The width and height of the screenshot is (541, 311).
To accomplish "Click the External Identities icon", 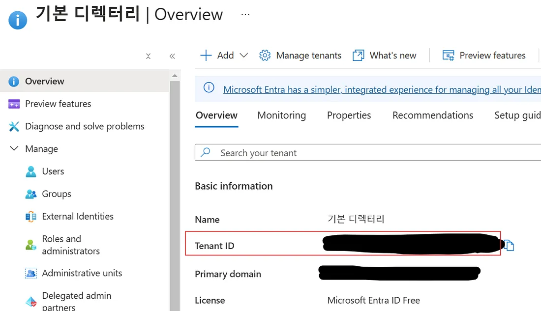I will click(x=31, y=217).
